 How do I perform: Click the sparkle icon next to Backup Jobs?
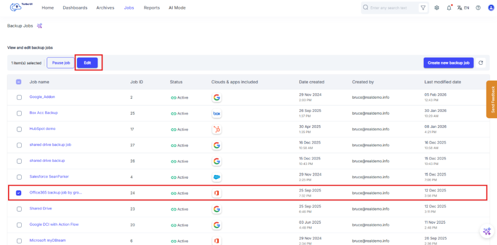coord(39,25)
